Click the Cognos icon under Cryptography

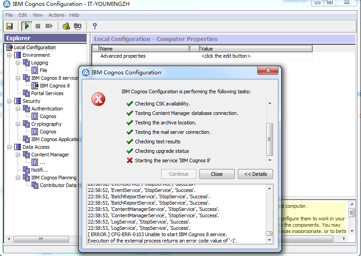[35, 132]
